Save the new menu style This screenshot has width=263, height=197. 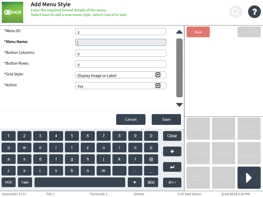tap(166, 119)
